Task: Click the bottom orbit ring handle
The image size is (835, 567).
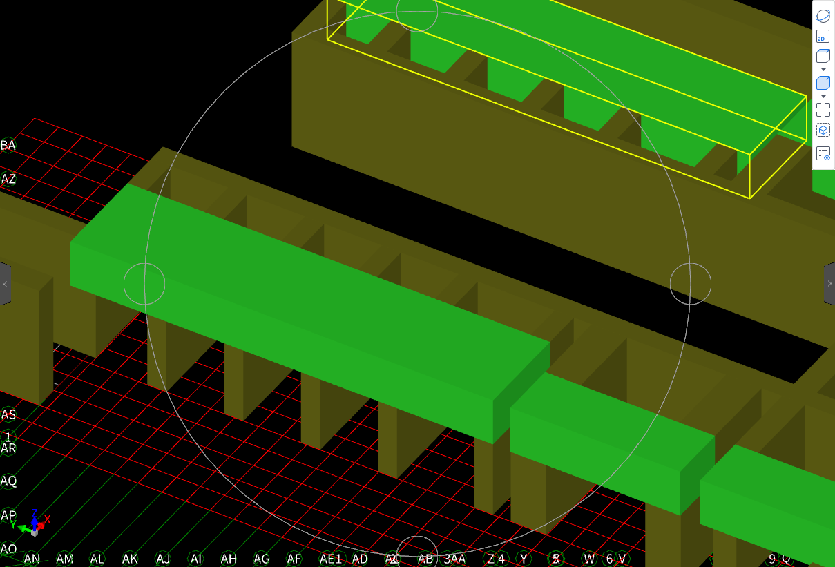Action: (x=417, y=555)
